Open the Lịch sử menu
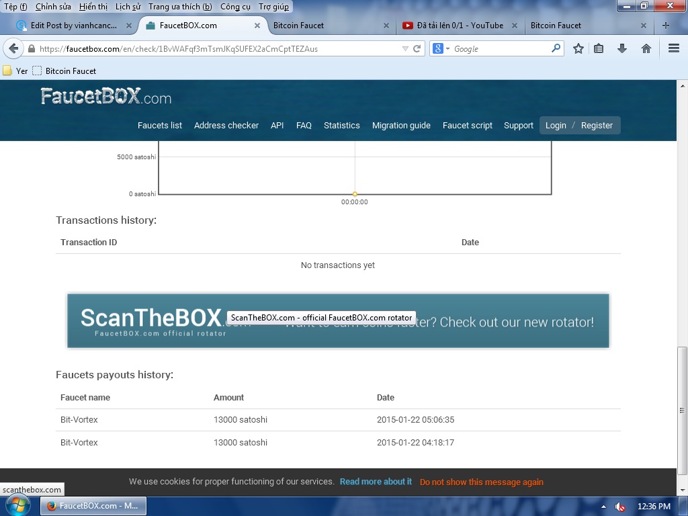This screenshot has width=688, height=516. [x=128, y=7]
